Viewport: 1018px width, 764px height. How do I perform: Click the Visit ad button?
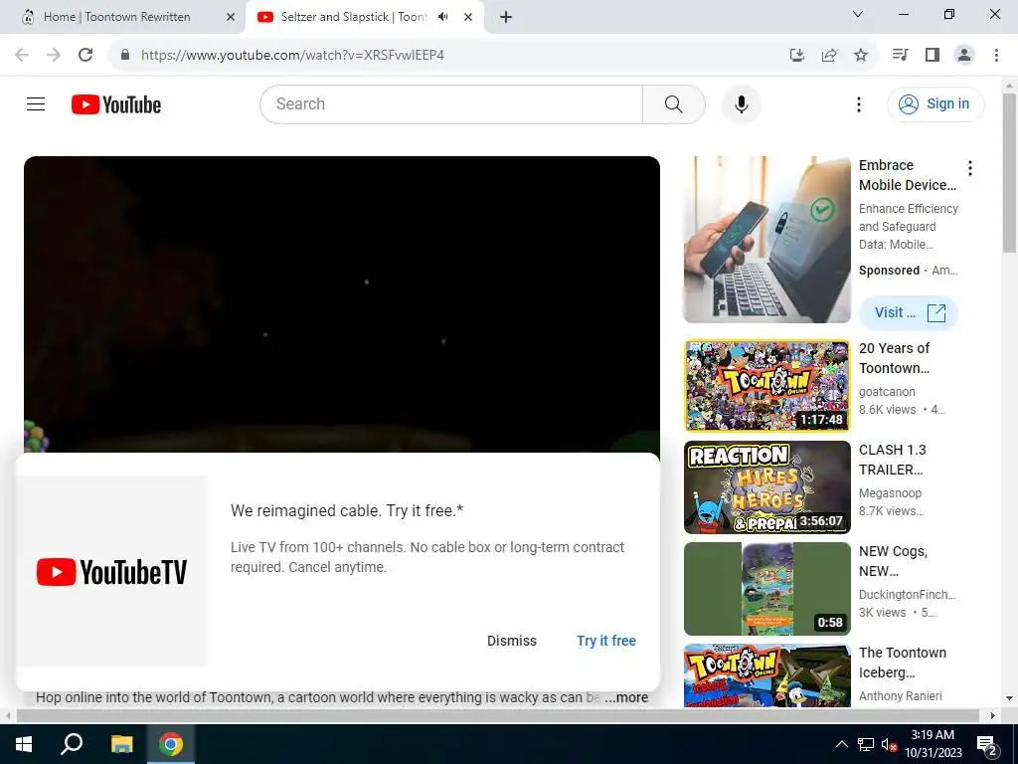(909, 312)
